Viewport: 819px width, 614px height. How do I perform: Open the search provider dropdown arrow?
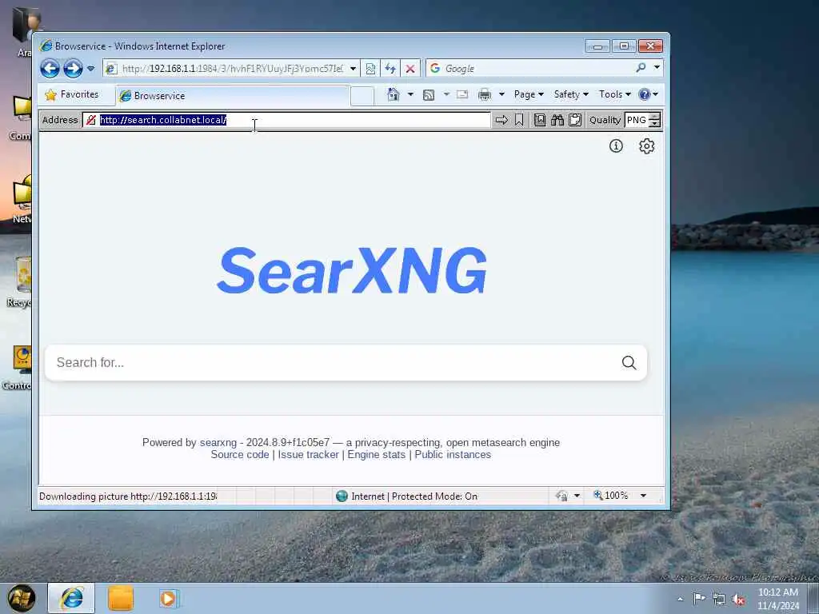click(657, 67)
